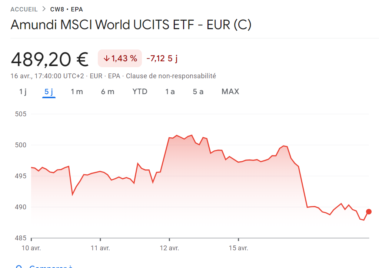
Task: Click the CW8 • EPA ticker breadcrumb
Action: 67,9
